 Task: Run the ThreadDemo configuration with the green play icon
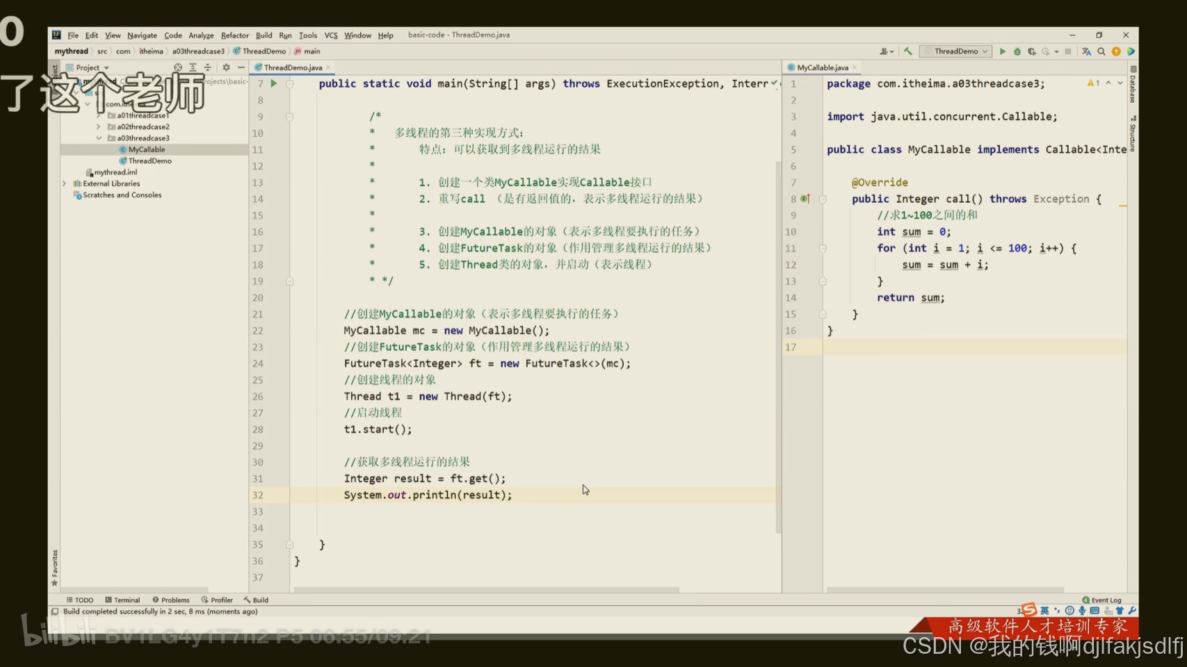click(x=1003, y=51)
